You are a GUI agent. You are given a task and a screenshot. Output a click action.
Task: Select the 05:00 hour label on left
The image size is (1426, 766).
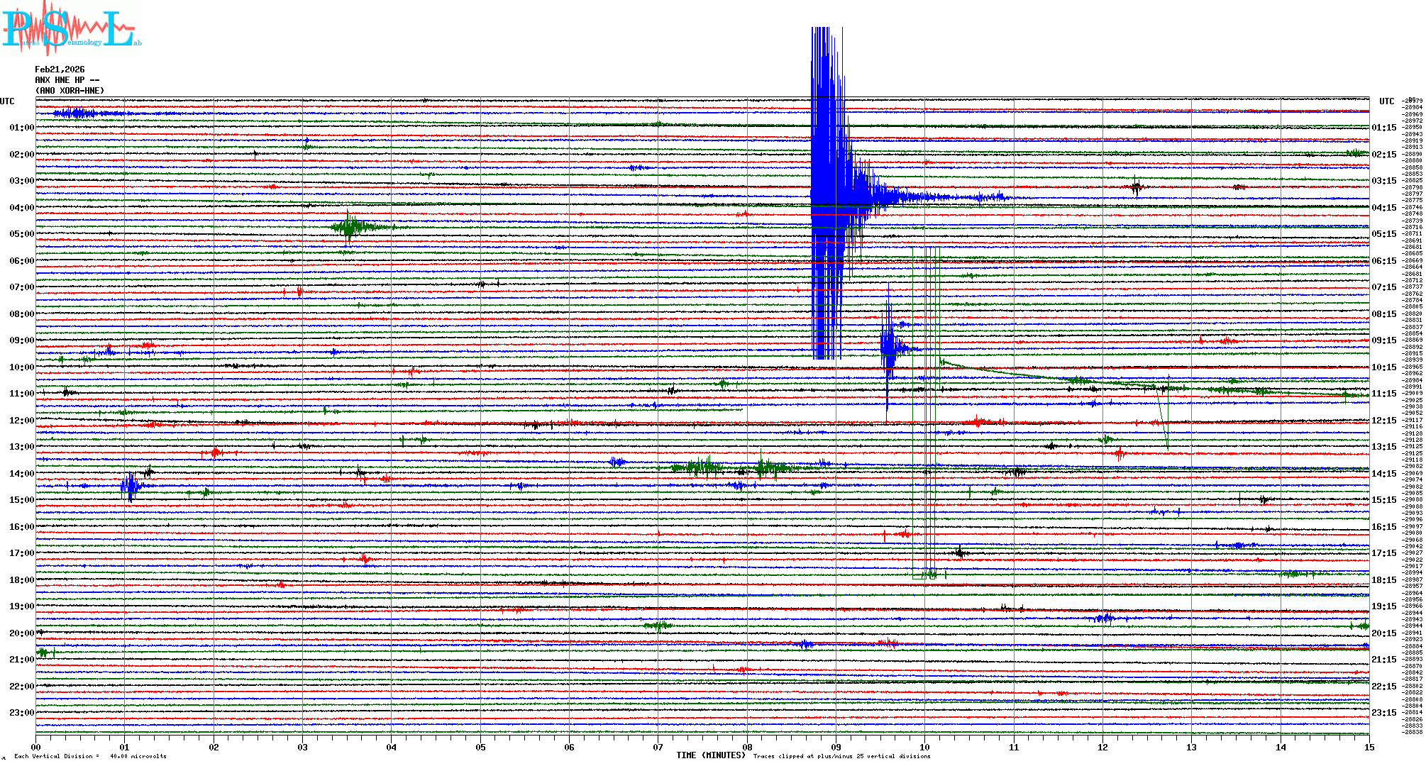coord(21,234)
